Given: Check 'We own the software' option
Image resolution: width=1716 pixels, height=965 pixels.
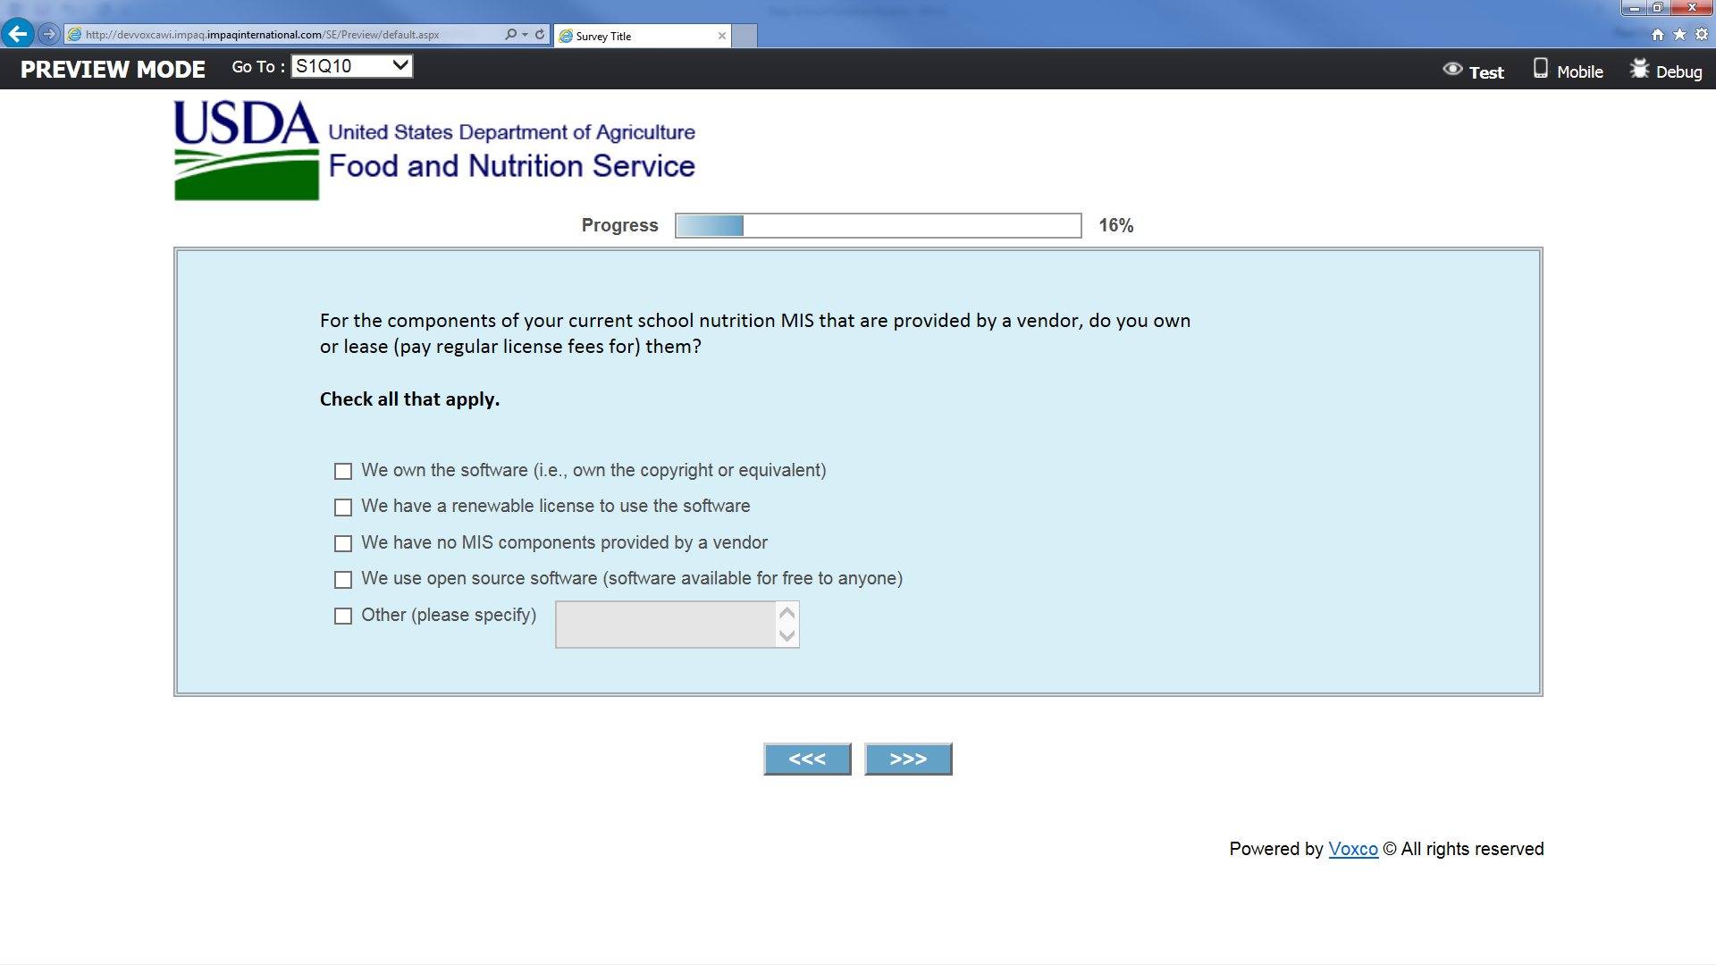Looking at the screenshot, I should point(343,471).
